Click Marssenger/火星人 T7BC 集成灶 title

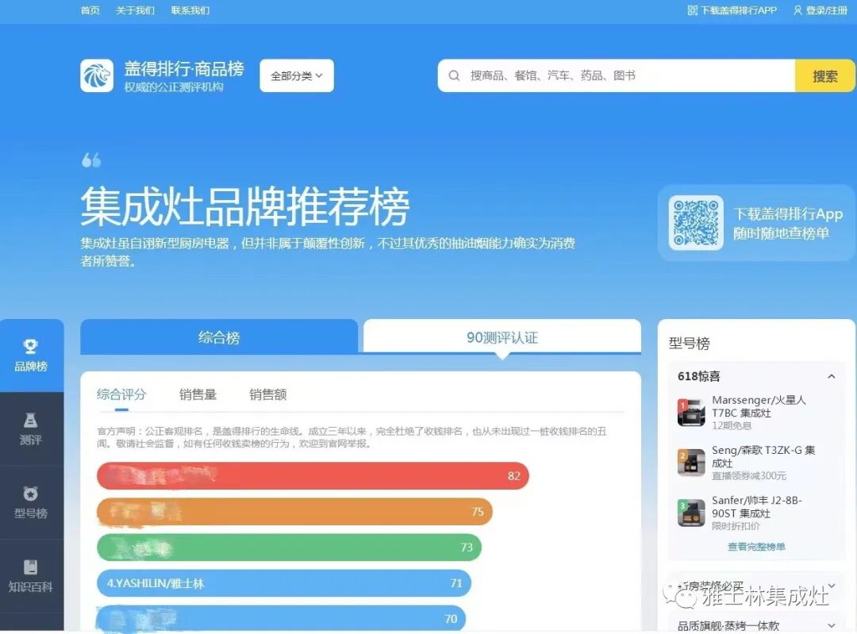[759, 406]
